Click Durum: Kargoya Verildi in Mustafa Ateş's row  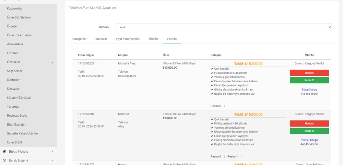point(309,63)
